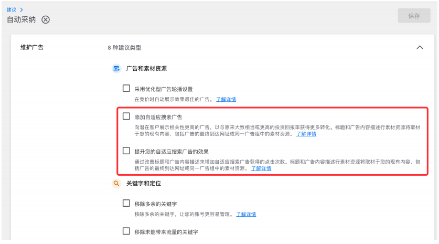Viewport: 439px width, 244px height.
Task: Tick 提升您的自适应搜索广告的效果 checkbox
Action: [126, 151]
